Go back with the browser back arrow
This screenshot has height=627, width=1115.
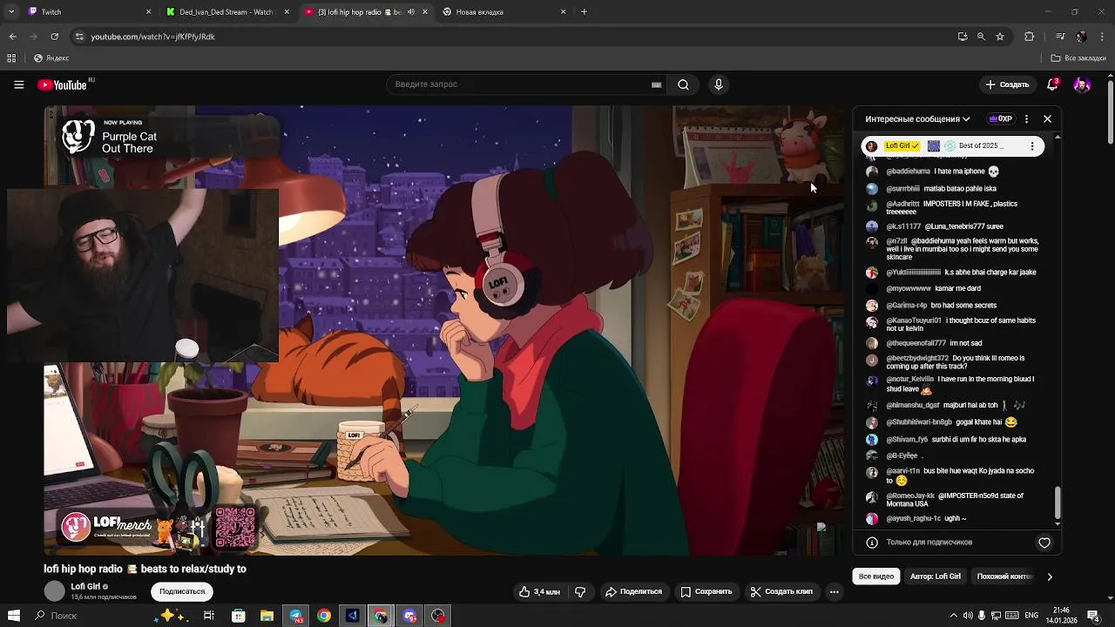point(12,37)
